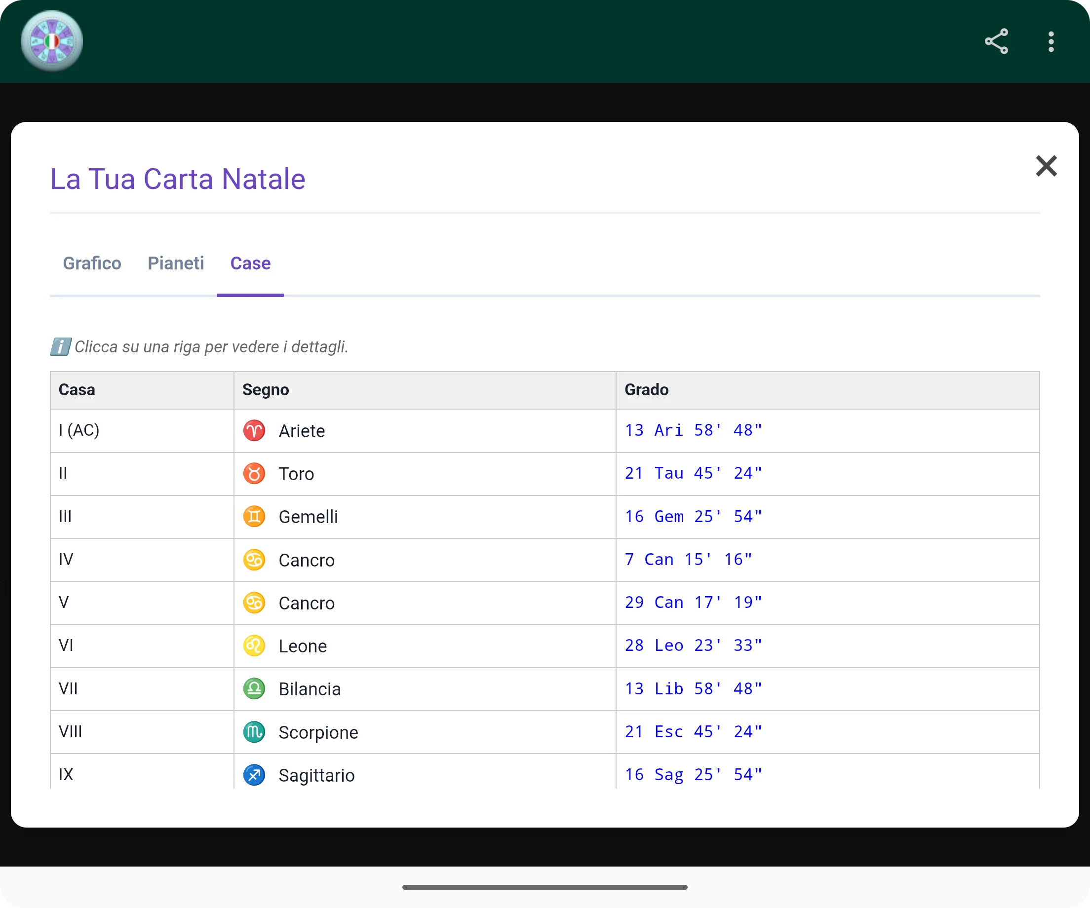Screen dimensions: 1090x908
Task: Click the Casa column header
Action: click(142, 390)
